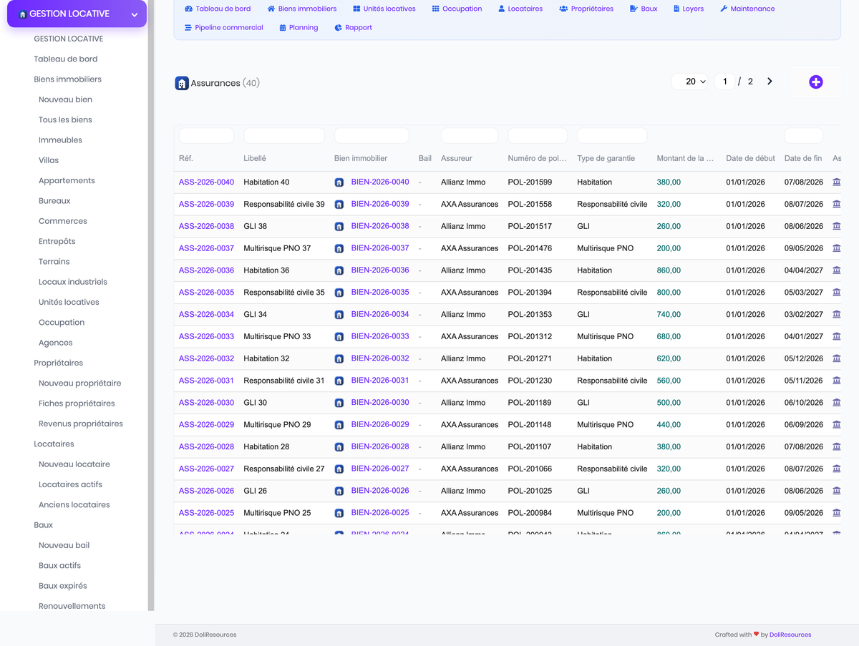Screen dimensions: 859x646
Task: Open the Loyers top tab
Action: coord(688,9)
